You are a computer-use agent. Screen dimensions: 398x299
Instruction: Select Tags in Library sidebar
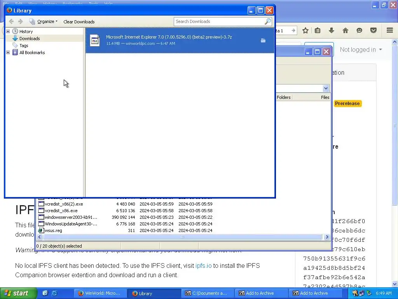pos(24,46)
